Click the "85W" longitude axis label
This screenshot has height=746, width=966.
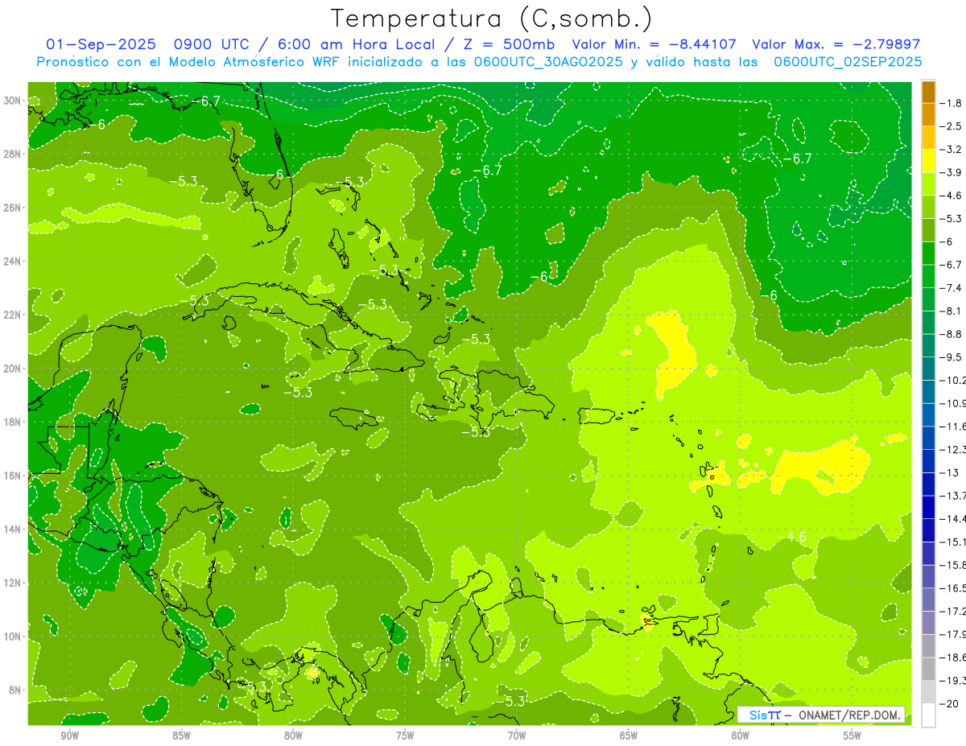tap(181, 736)
